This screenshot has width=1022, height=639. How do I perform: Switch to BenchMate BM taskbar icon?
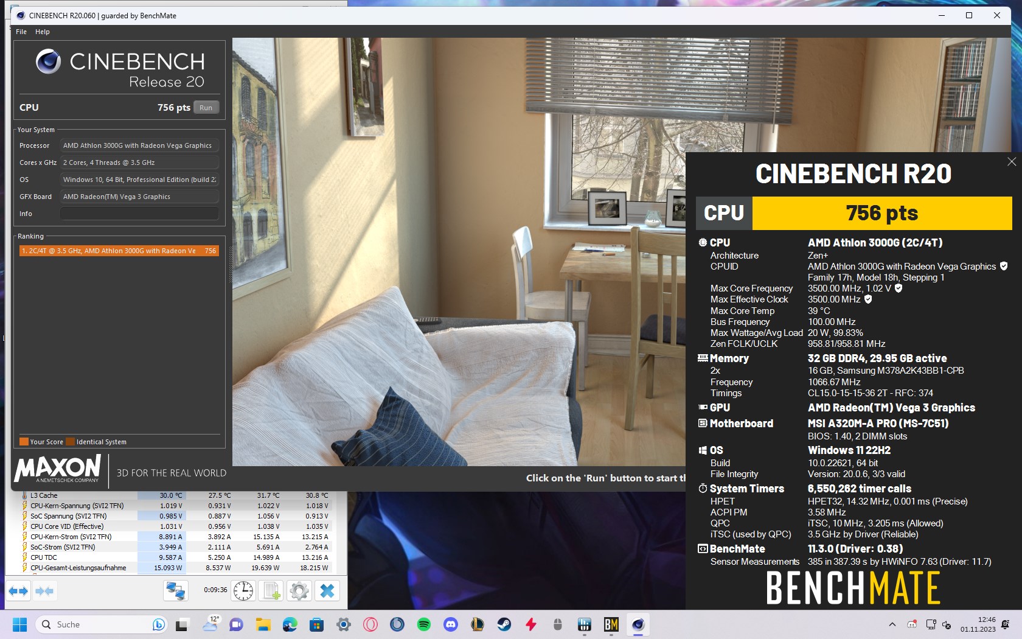point(611,624)
